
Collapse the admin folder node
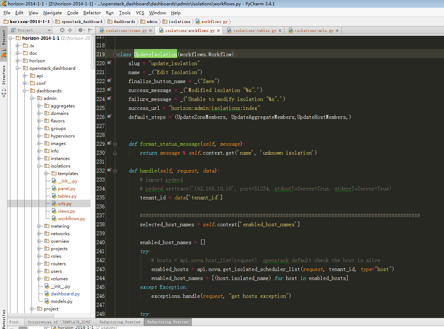[32, 98]
